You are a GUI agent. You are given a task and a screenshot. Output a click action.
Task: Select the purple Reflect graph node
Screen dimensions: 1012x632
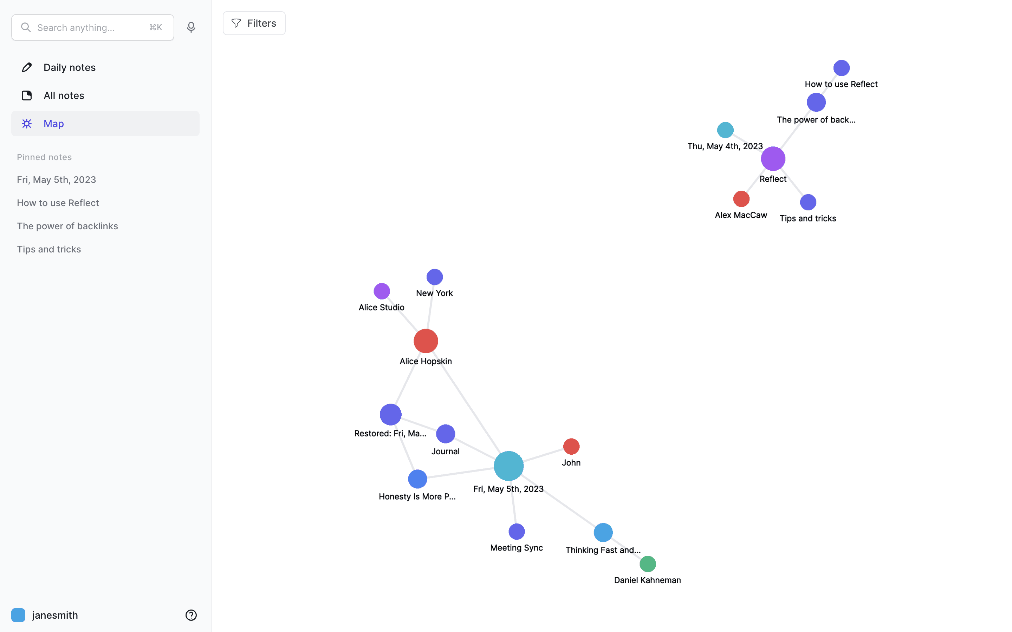coord(773,159)
